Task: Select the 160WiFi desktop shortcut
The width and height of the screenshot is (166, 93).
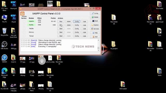Action: pos(4,59)
